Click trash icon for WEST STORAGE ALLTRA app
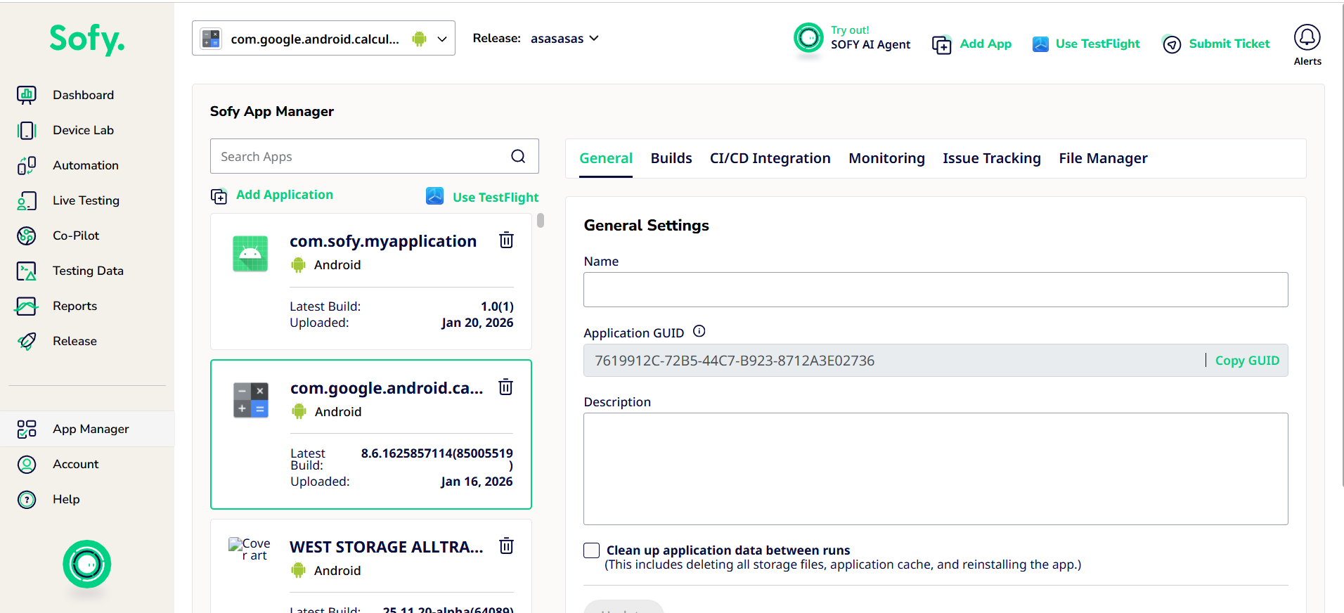The height and width of the screenshot is (613, 1344). [x=506, y=546]
